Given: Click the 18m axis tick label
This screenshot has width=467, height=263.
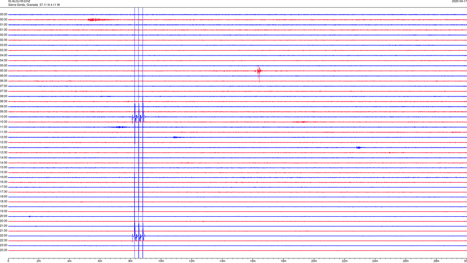Looking at the screenshot, I should [283, 261].
